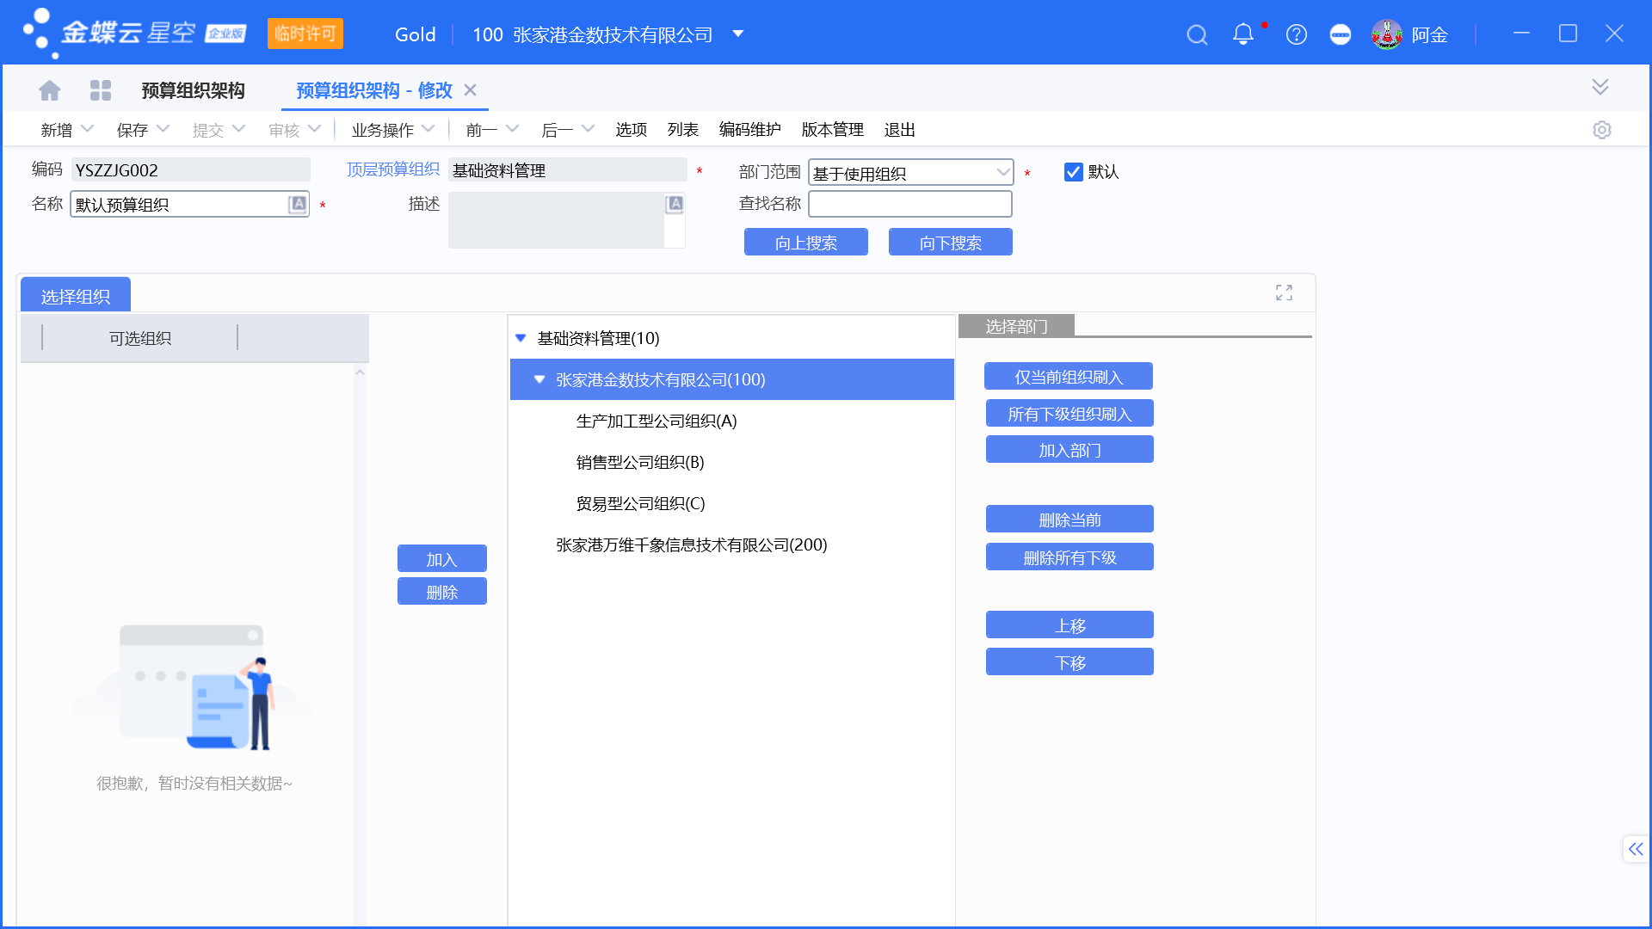Open the home page icon
Screen dimensions: 1652x929
pyautogui.click(x=49, y=89)
